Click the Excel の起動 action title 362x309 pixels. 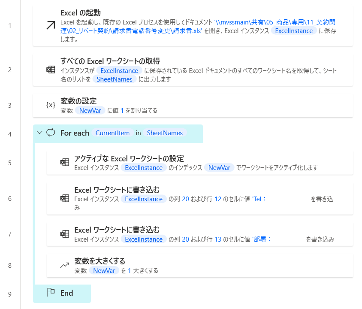[x=79, y=12]
